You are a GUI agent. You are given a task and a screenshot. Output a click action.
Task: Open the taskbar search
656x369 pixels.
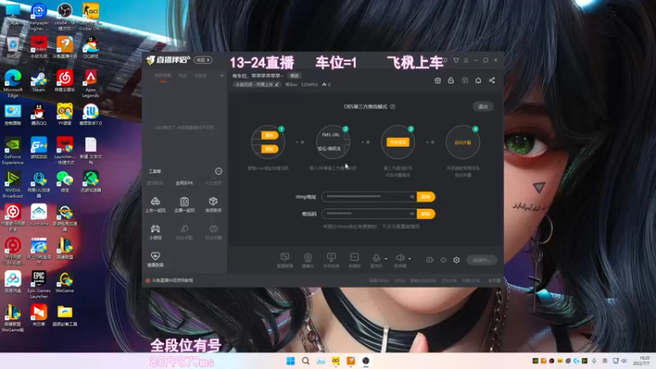coord(306,361)
